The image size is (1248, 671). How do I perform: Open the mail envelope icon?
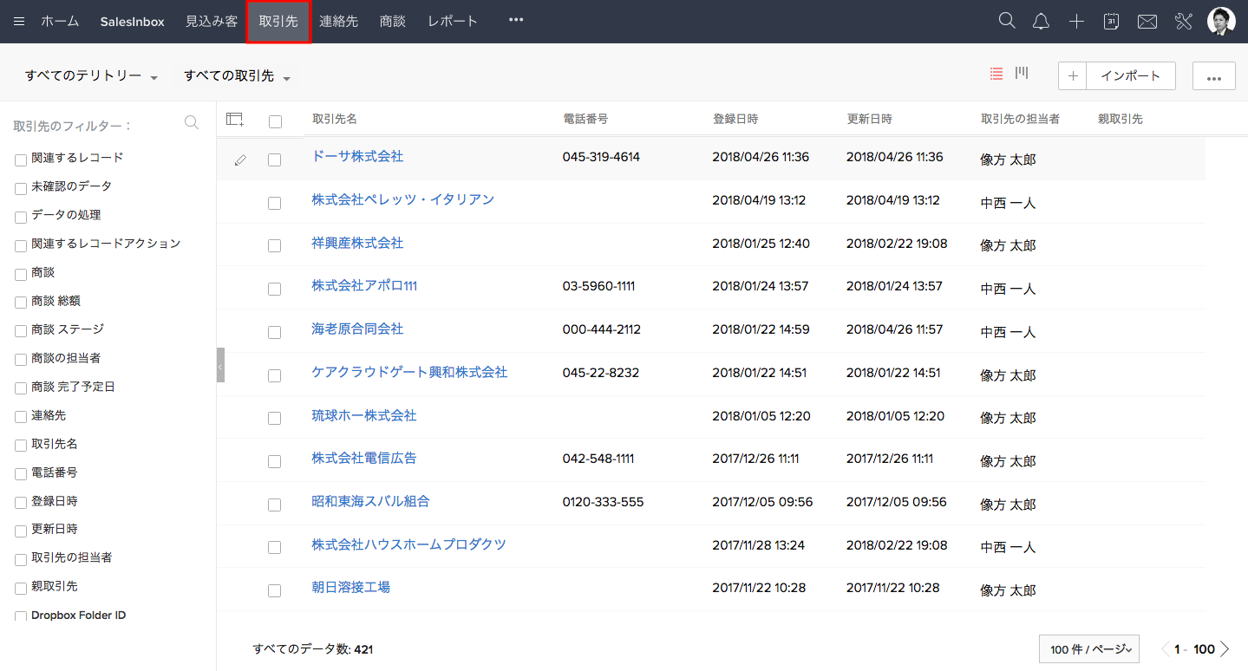[1147, 22]
